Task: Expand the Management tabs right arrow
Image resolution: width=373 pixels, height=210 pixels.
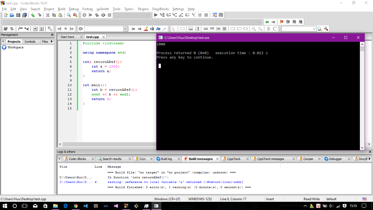Action: point(52,42)
